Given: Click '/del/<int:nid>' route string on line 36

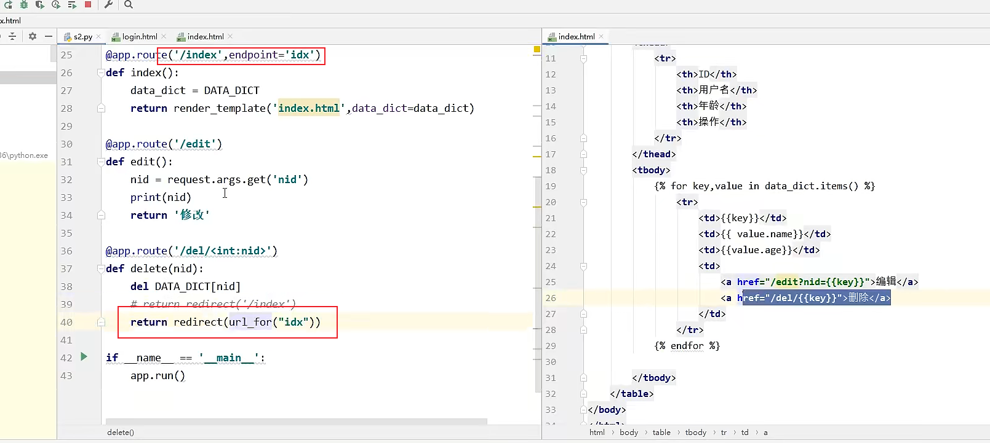Looking at the screenshot, I should tap(222, 251).
